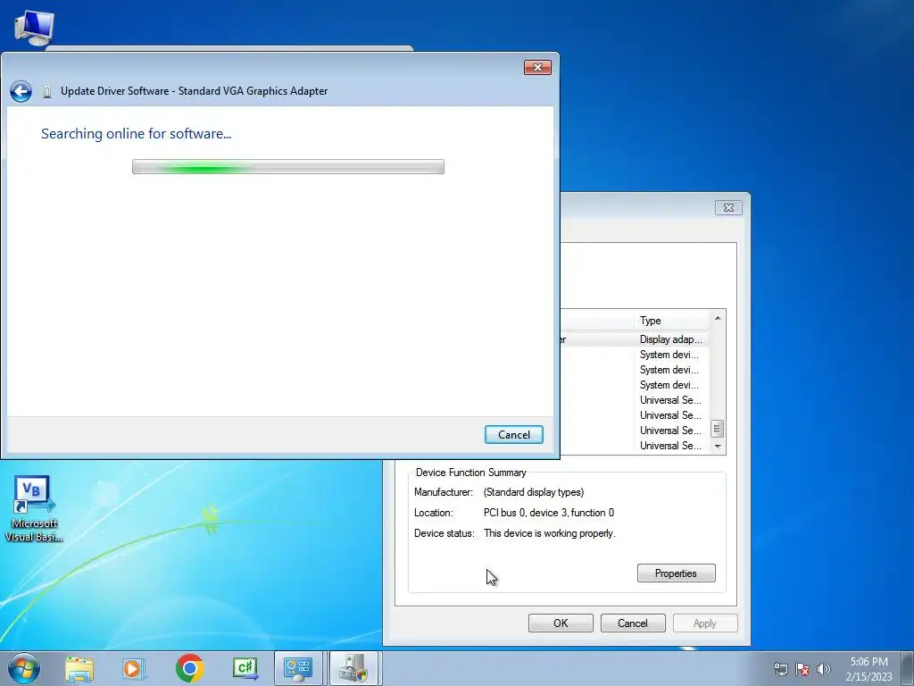This screenshot has height=686, width=914.
Task: Switch to device installation taskbar item
Action: (x=354, y=668)
